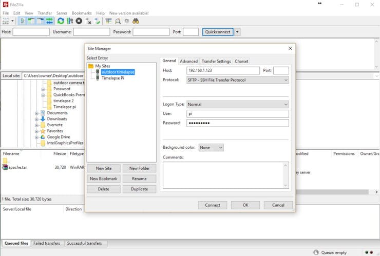Click the Site Manager Host input field
Screen dimensions: 380x256
tap(223, 70)
